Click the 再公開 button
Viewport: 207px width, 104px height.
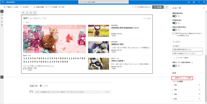[158, 7]
